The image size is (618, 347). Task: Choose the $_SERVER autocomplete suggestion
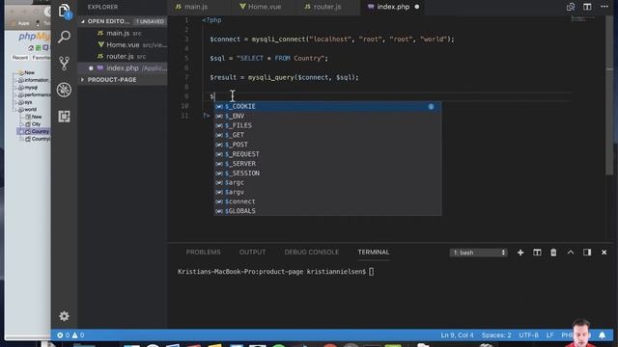point(327,164)
